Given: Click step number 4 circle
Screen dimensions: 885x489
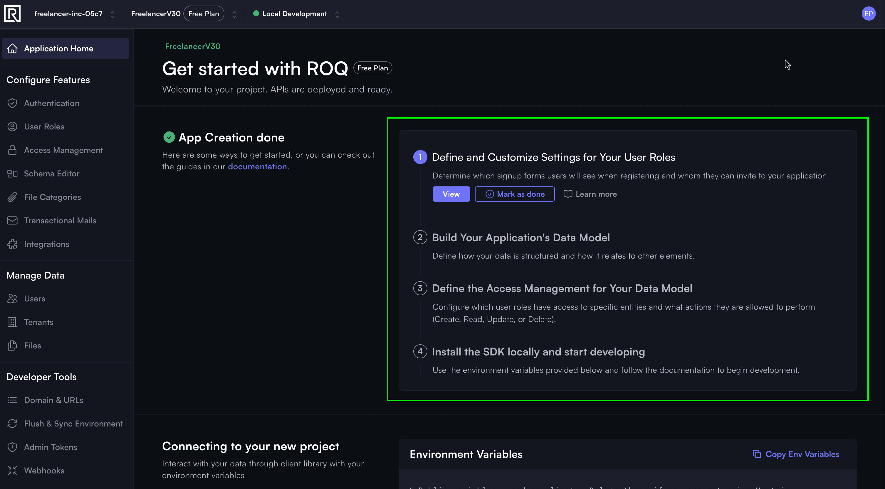Looking at the screenshot, I should tap(420, 351).
